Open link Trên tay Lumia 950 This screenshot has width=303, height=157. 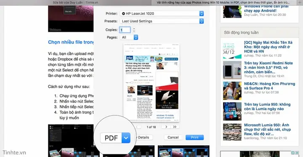coord(267,107)
